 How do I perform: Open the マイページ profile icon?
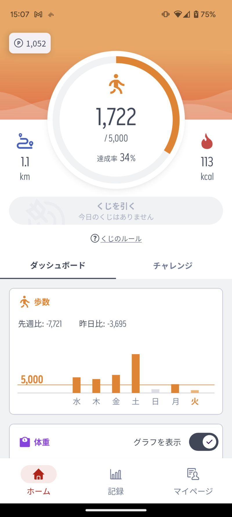[193, 474]
